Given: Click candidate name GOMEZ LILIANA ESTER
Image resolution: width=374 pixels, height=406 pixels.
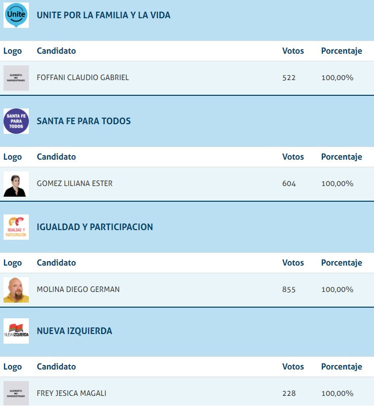Looking at the screenshot, I should 74,183.
